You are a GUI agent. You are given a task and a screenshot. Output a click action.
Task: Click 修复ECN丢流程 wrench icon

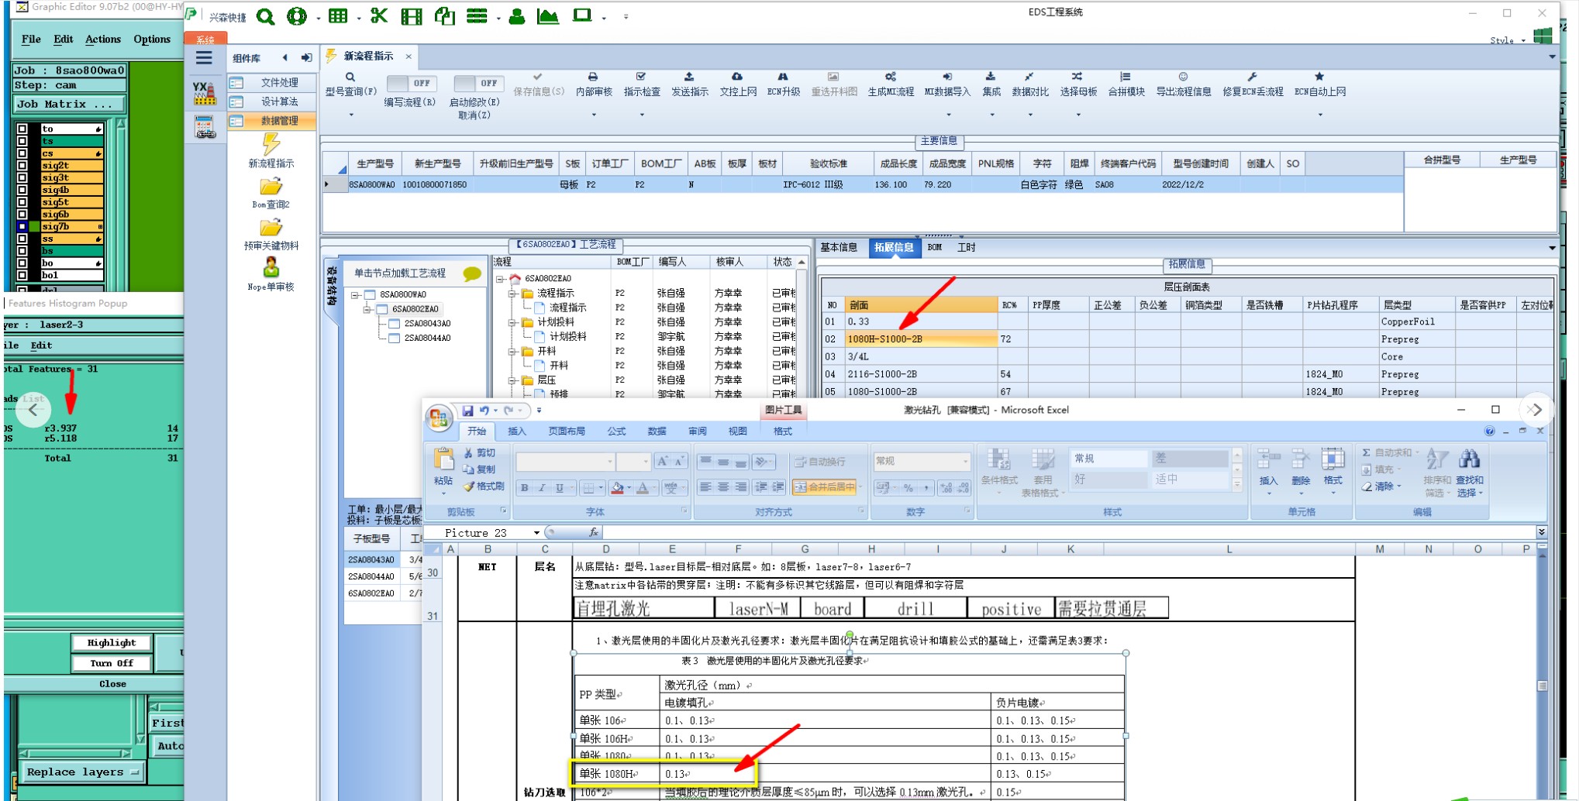(x=1252, y=77)
